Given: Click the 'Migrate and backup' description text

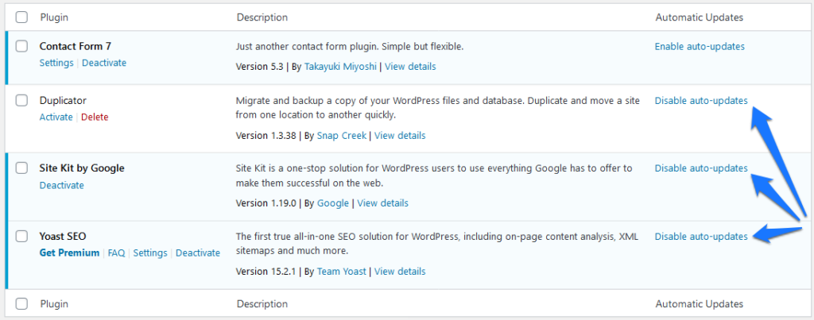Looking at the screenshot, I should 438,107.
